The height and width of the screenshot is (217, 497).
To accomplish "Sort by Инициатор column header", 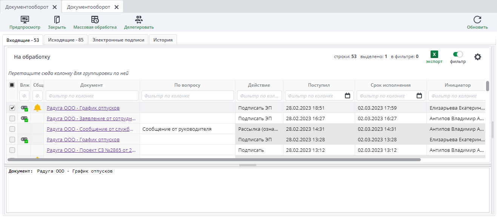I will click(x=457, y=85).
